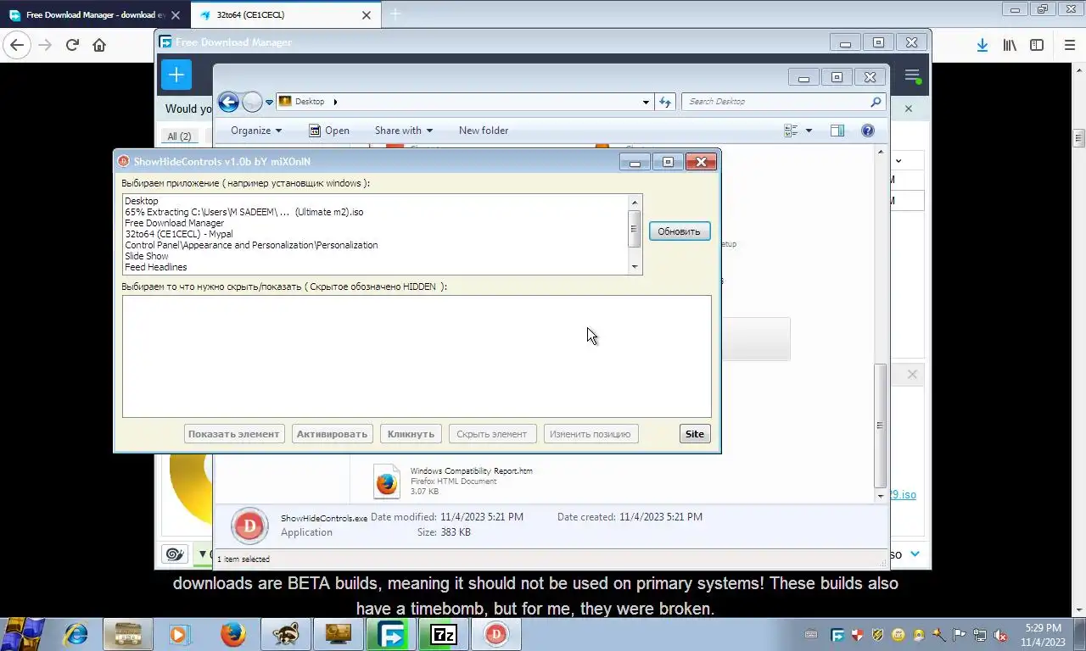Go back in the browser
The height and width of the screenshot is (651, 1086).
pyautogui.click(x=17, y=45)
